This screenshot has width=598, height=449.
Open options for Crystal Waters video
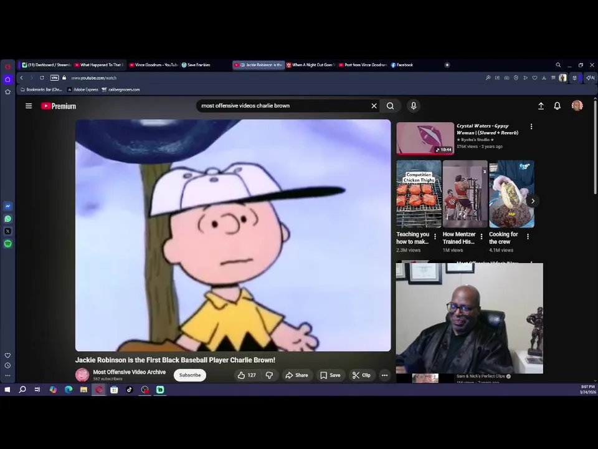[x=531, y=127]
